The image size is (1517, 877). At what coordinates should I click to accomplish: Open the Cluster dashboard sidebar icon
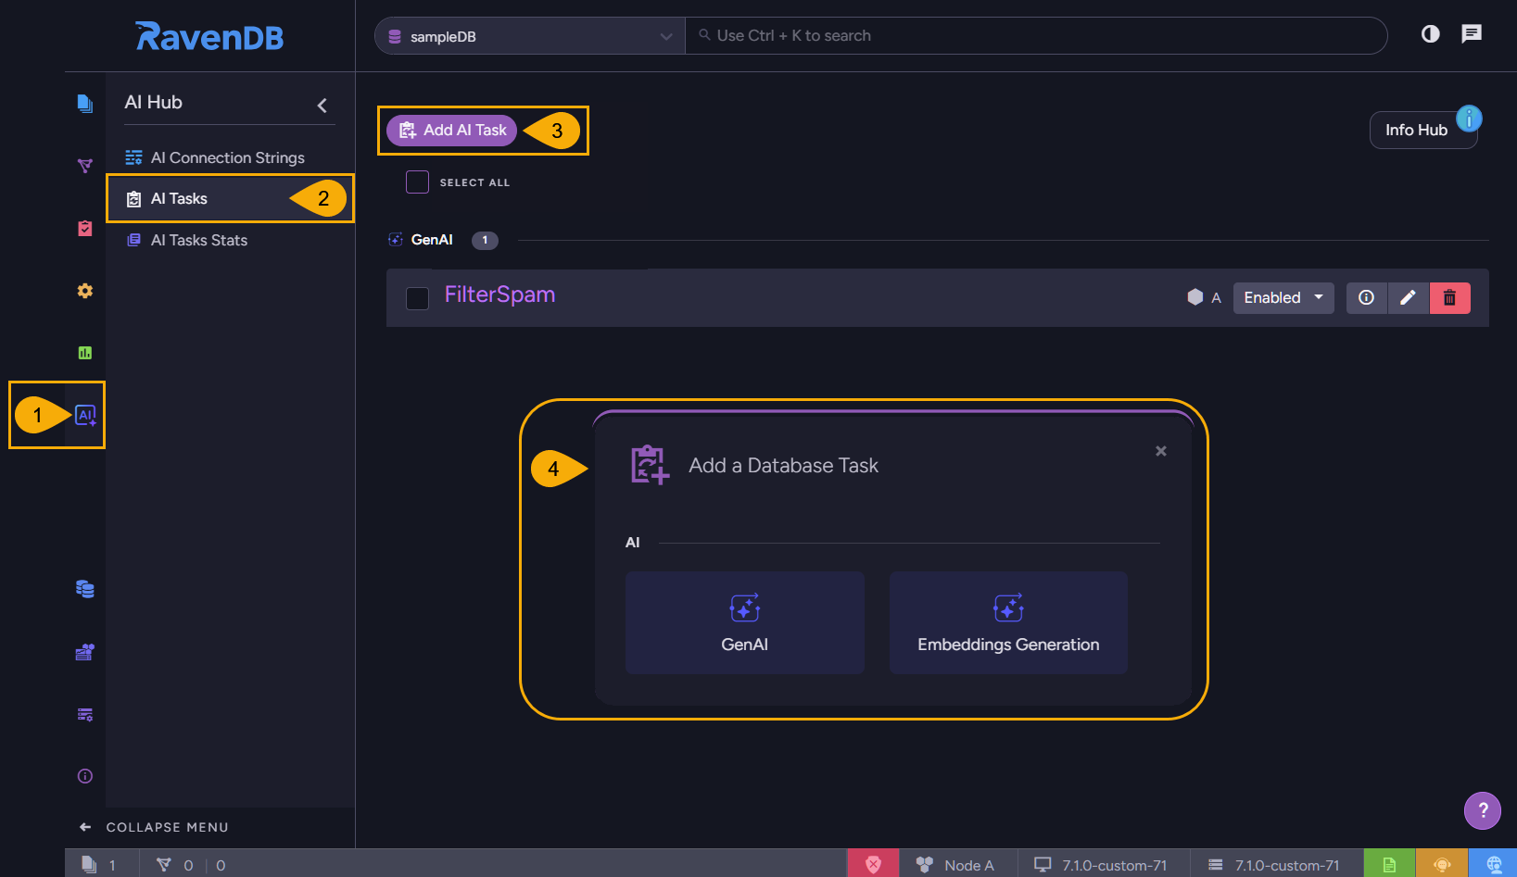pos(85,652)
